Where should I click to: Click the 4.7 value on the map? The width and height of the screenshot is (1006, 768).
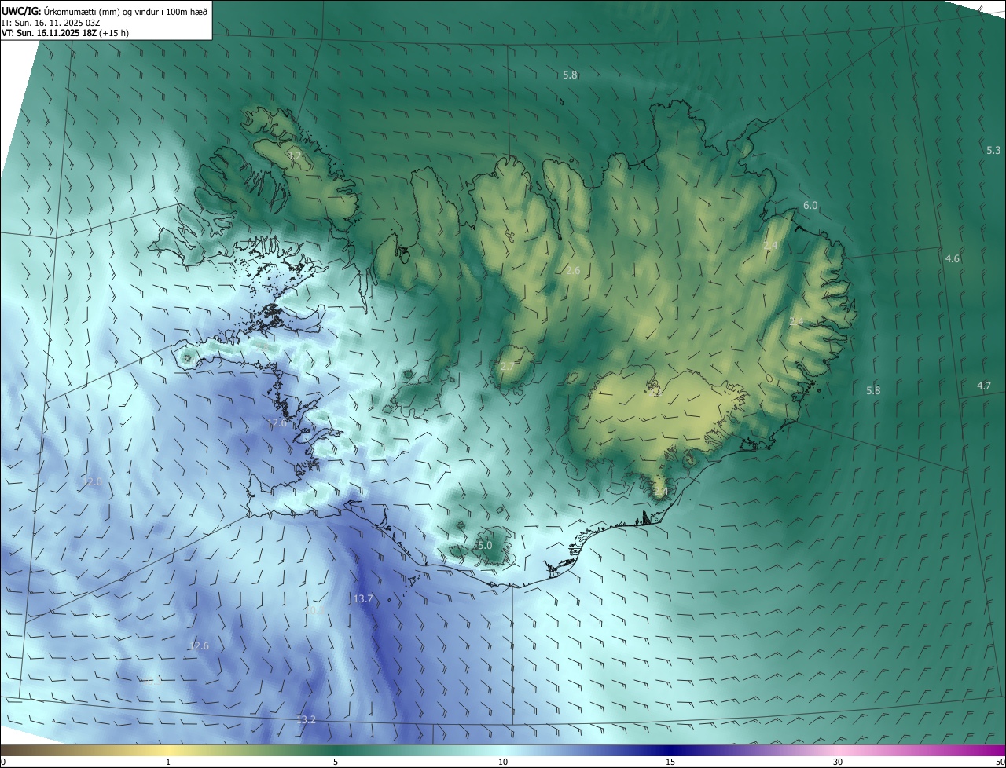tap(983, 386)
